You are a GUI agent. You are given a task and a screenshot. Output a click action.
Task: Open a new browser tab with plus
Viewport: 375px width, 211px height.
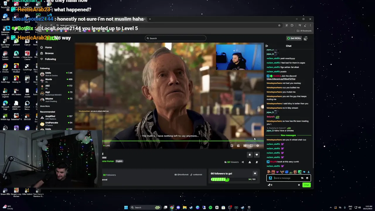[150, 19]
